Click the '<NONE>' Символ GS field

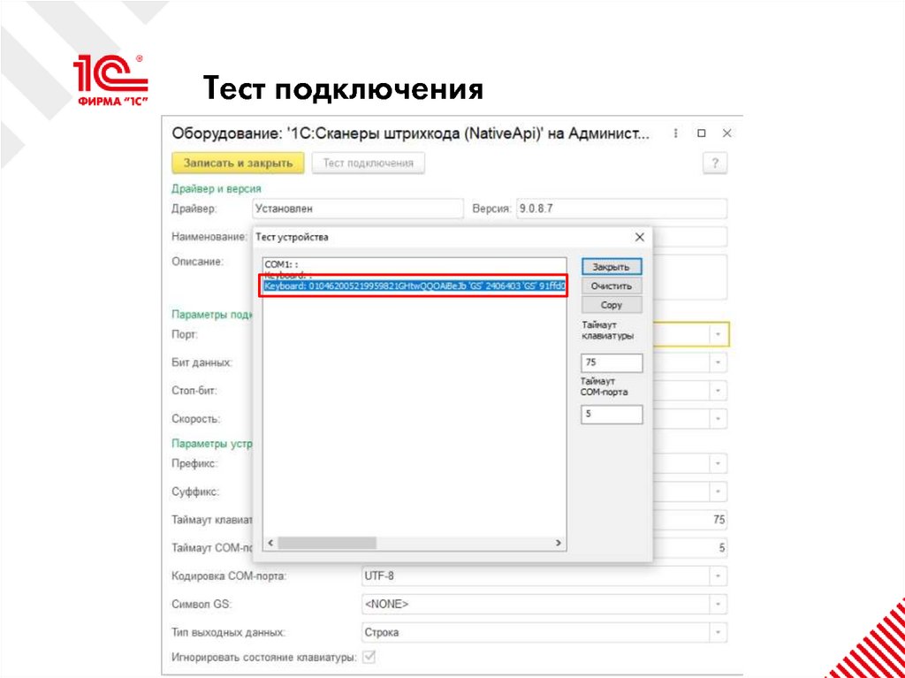536,604
